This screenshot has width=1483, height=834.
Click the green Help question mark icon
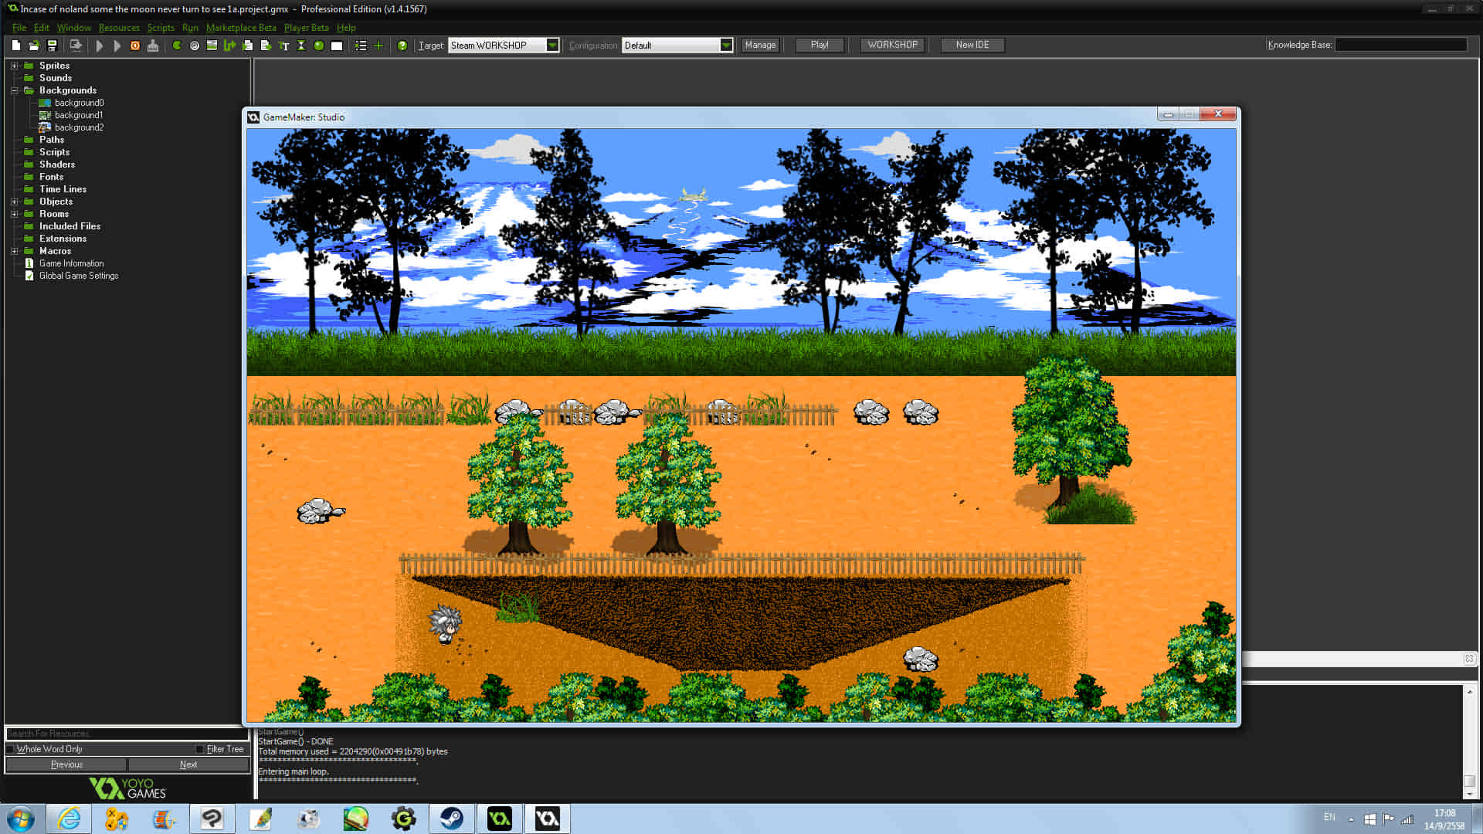402,46
